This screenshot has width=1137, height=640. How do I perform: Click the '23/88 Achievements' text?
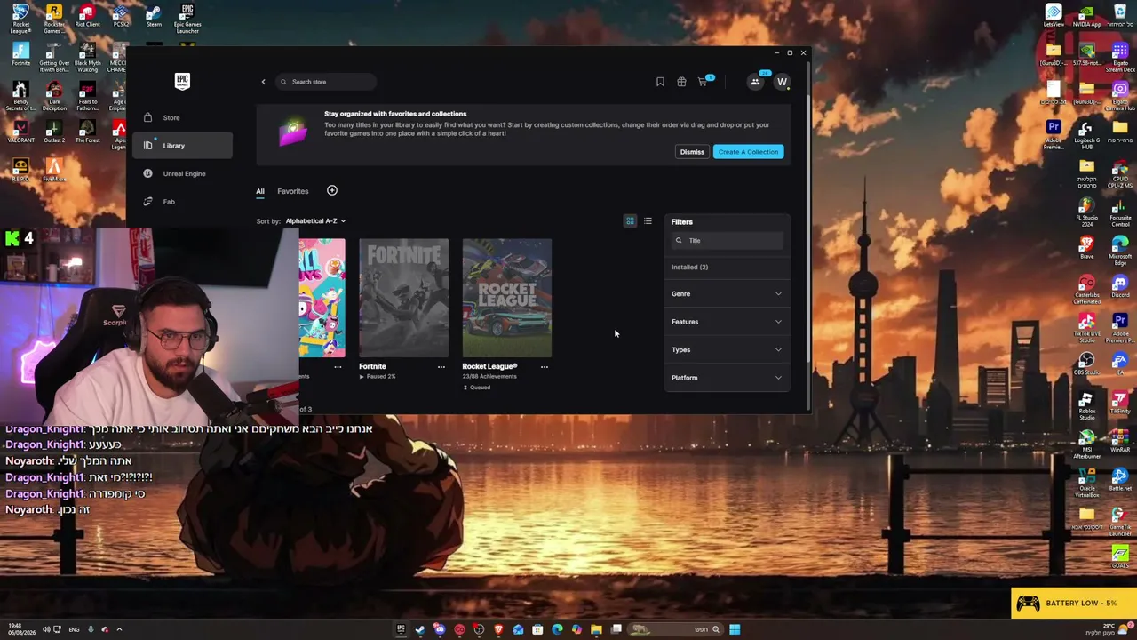coord(489,377)
